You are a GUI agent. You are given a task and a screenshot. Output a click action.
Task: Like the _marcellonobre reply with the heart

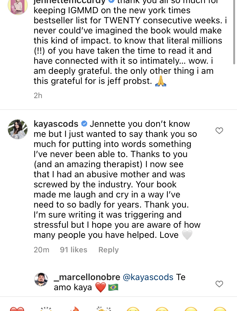[219, 284]
